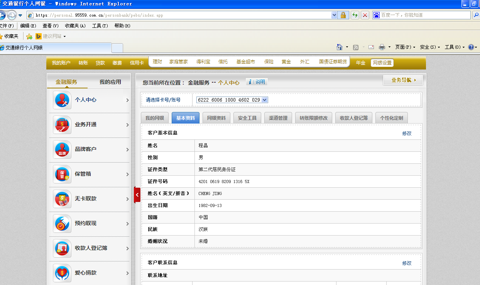The height and width of the screenshot is (285, 480).
Task: Click the 说明 info icon button
Action: (x=257, y=82)
